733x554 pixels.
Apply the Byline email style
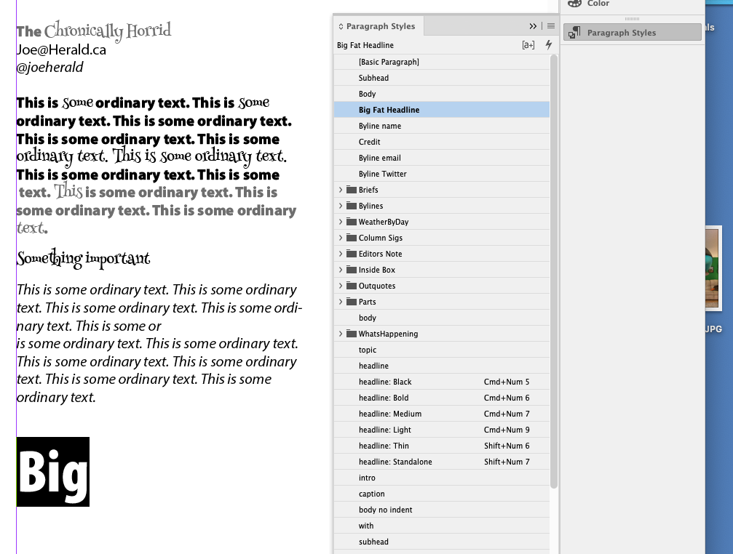[x=442, y=158]
